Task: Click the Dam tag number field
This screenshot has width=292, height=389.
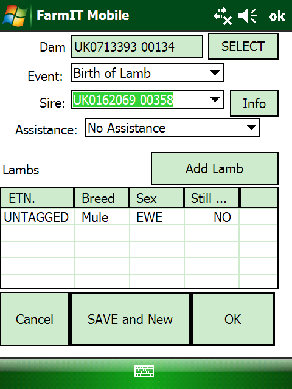Action: tap(137, 47)
